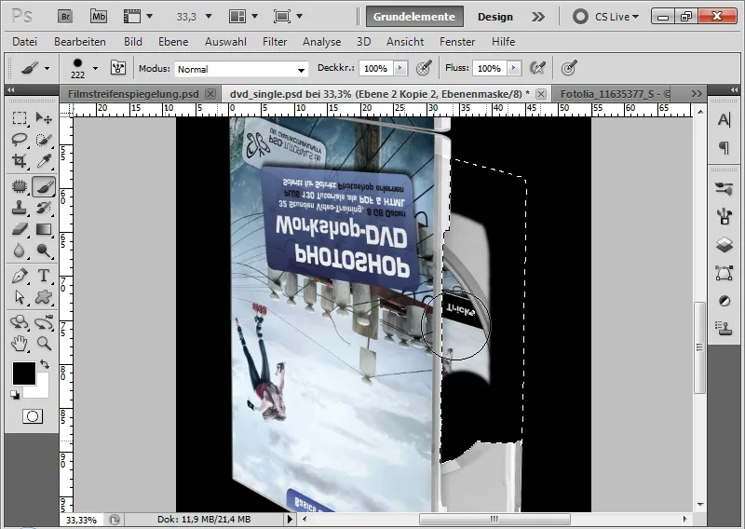Click the zoom percentage field 33,33%
Screen dimensions: 745x529
tap(81, 520)
